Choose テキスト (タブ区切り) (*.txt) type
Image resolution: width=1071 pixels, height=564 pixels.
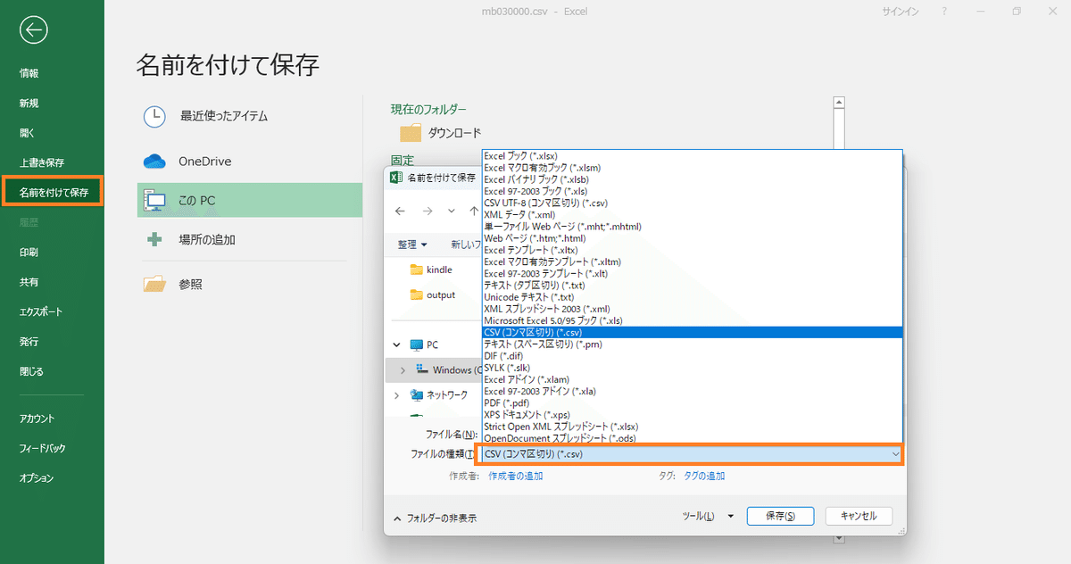coord(692,285)
